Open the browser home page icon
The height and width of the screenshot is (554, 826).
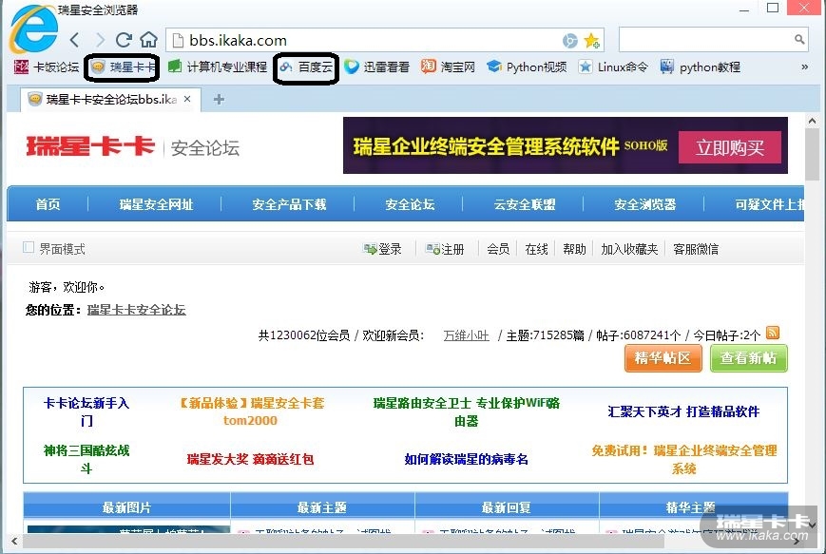tap(149, 40)
